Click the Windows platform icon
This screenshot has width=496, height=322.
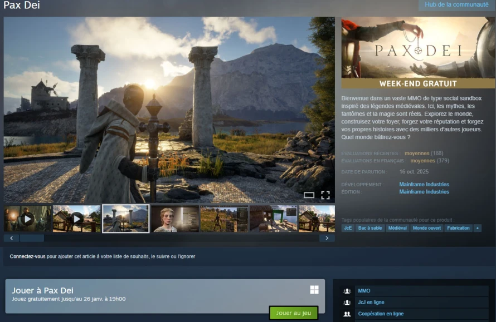[314, 290]
